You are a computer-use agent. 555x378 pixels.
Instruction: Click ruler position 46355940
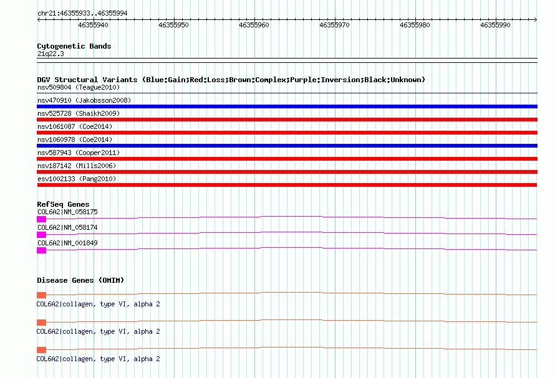tap(93, 25)
